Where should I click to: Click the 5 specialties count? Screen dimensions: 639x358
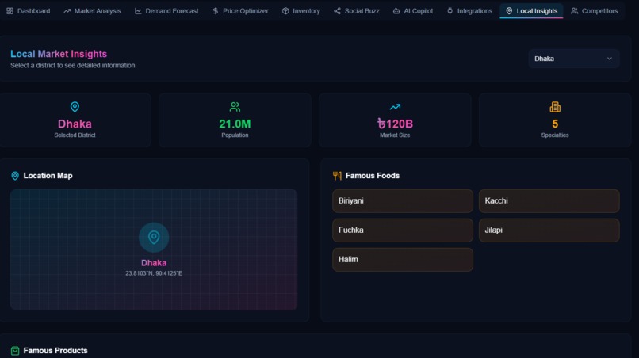pyautogui.click(x=555, y=124)
